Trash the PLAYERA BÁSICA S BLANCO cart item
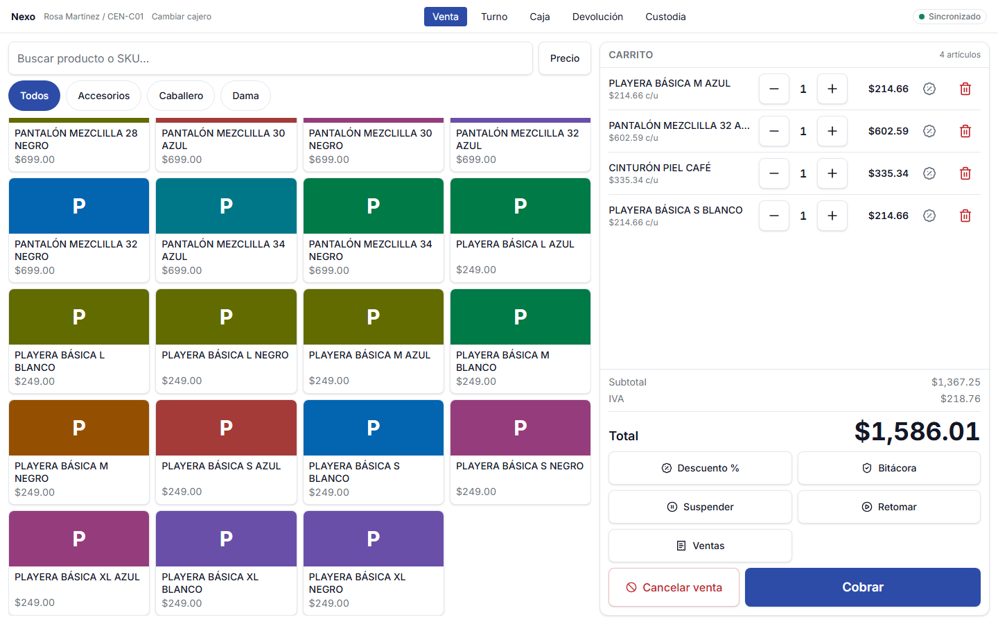The height and width of the screenshot is (624, 998). click(x=965, y=216)
